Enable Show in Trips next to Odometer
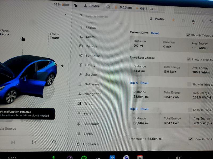This screenshot has height=159, width=213. click(191, 139)
